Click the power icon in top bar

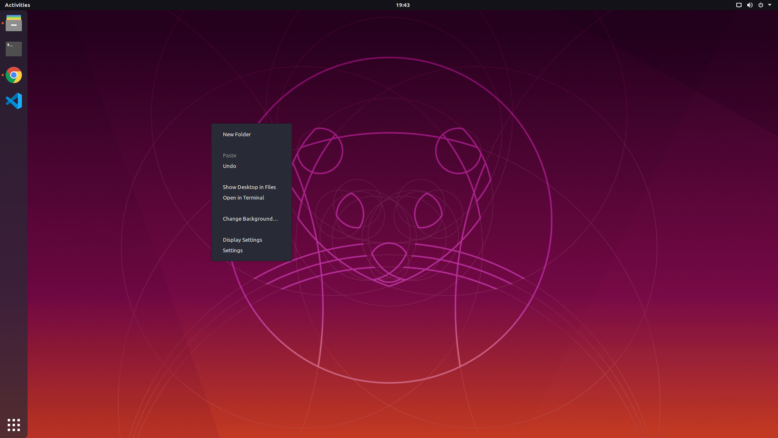[x=761, y=5]
